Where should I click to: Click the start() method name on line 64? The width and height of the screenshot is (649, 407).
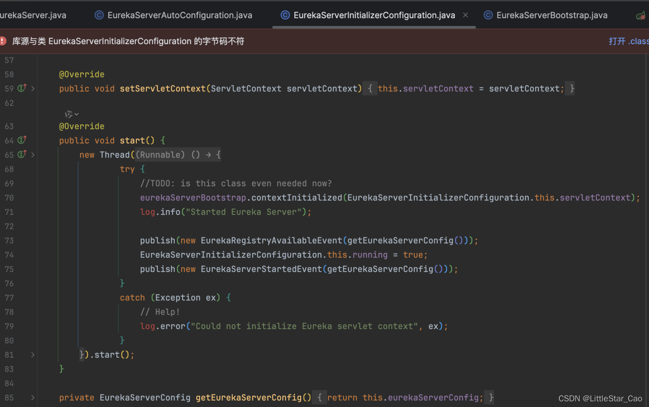(x=132, y=141)
